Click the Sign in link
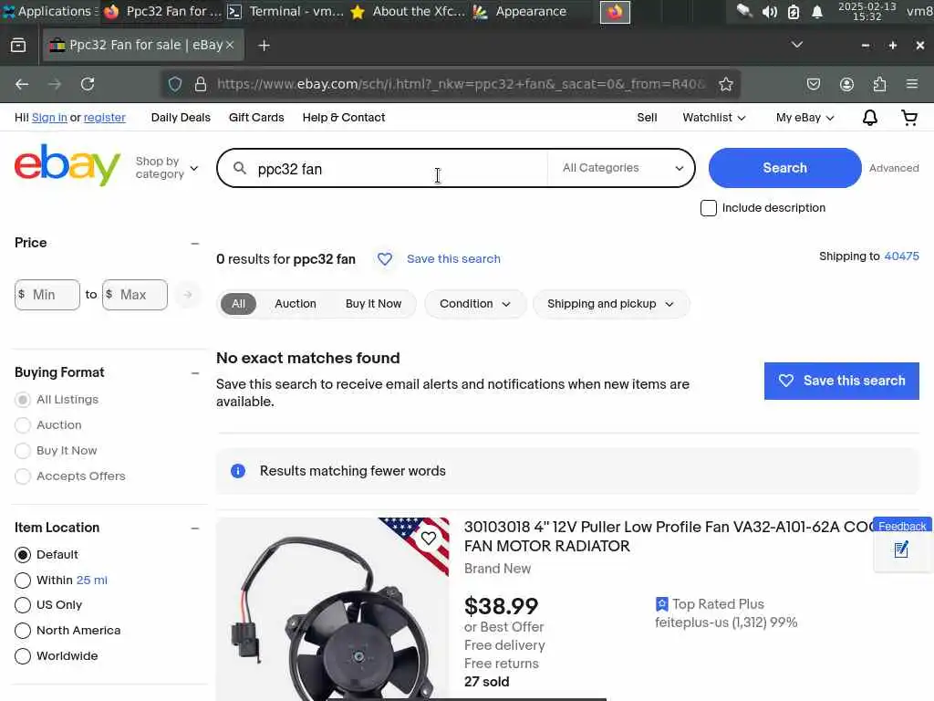The height and width of the screenshot is (701, 934). point(49,118)
